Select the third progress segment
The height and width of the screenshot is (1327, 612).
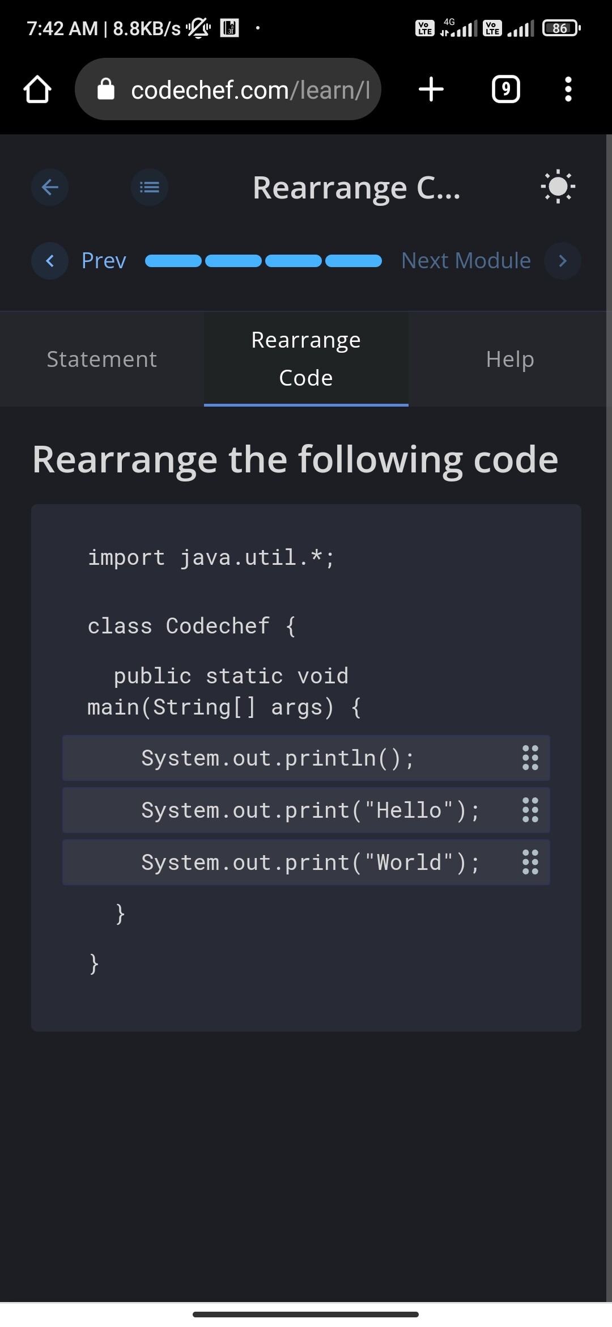(294, 261)
